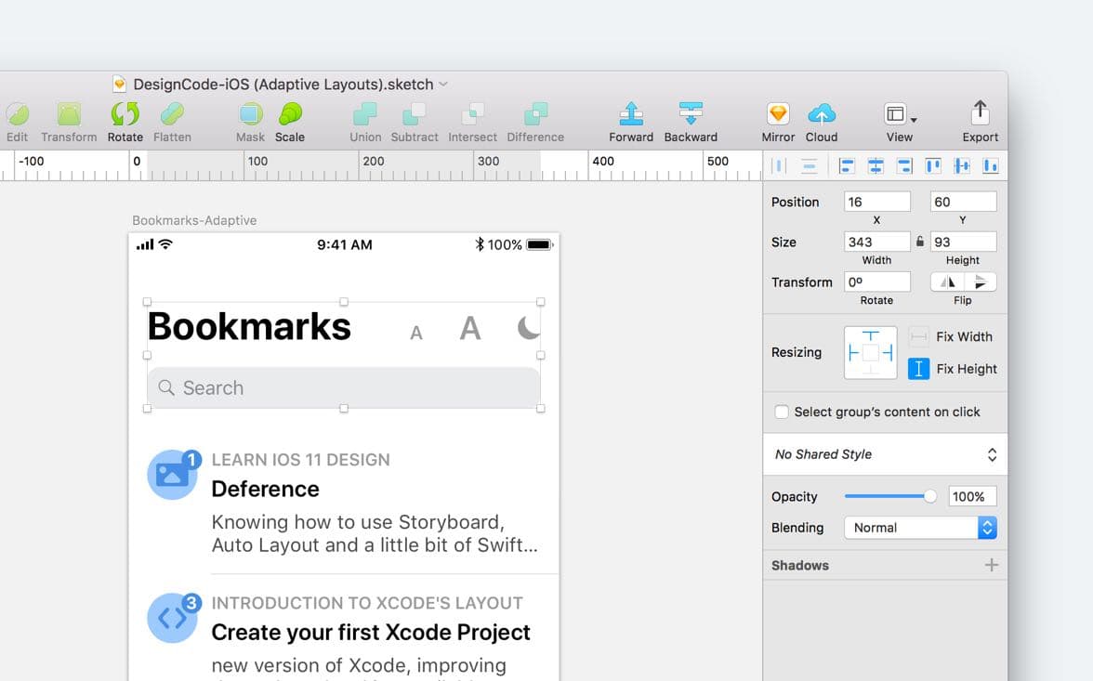Open Sketch Cloud upload
1093x681 pixels.
822,122
